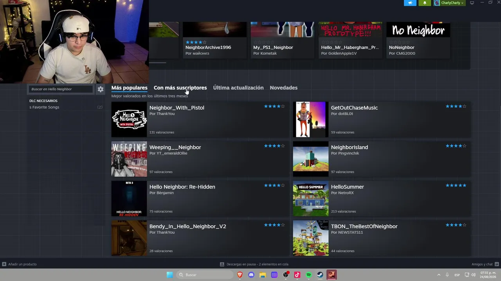Open the ESP keyboard language selector
501x281 pixels.
(457, 275)
